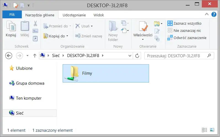Switch to the Udostępnianie tab

point(74,15)
